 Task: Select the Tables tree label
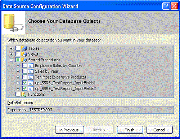click(x=34, y=48)
